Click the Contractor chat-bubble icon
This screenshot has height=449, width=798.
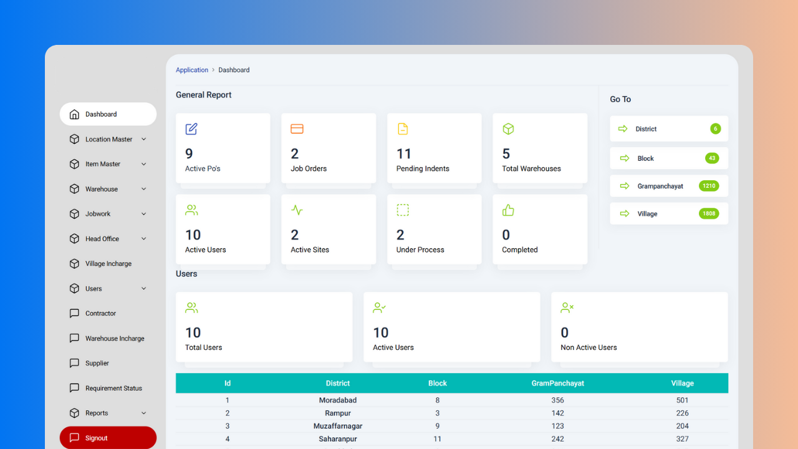[x=74, y=313]
